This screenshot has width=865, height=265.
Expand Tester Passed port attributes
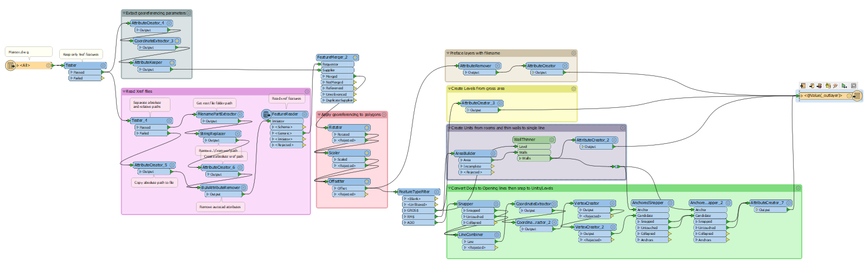pyautogui.click(x=71, y=72)
